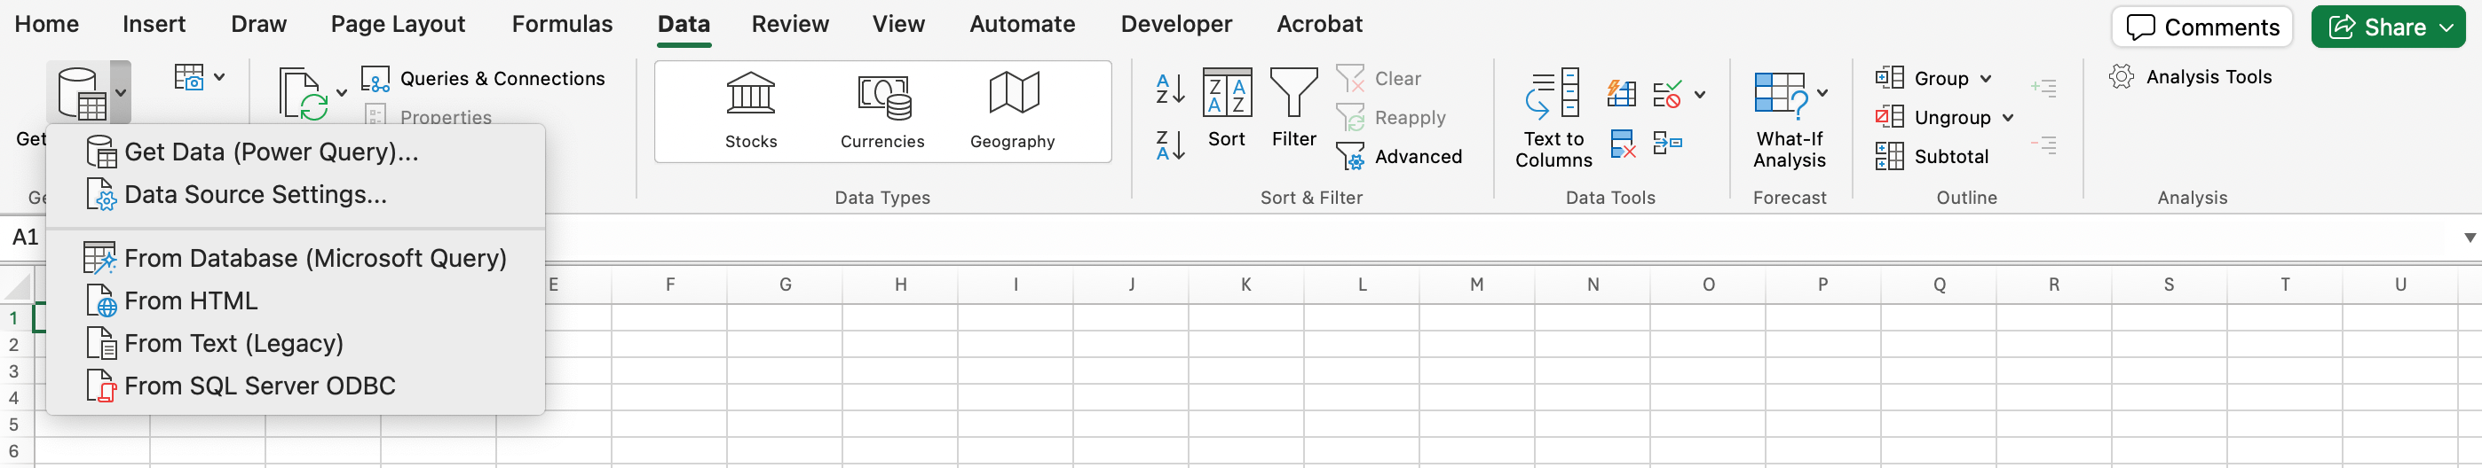Choose Get Data (Power Query) menu item
2482x468 pixels.
pos(271,152)
